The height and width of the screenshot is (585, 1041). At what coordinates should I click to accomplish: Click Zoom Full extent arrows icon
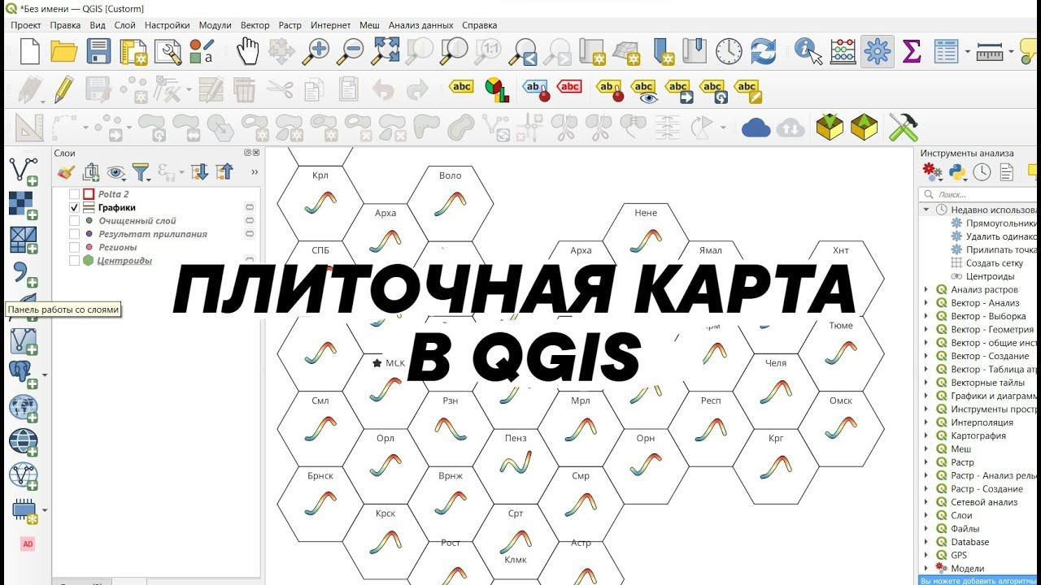[x=385, y=52]
